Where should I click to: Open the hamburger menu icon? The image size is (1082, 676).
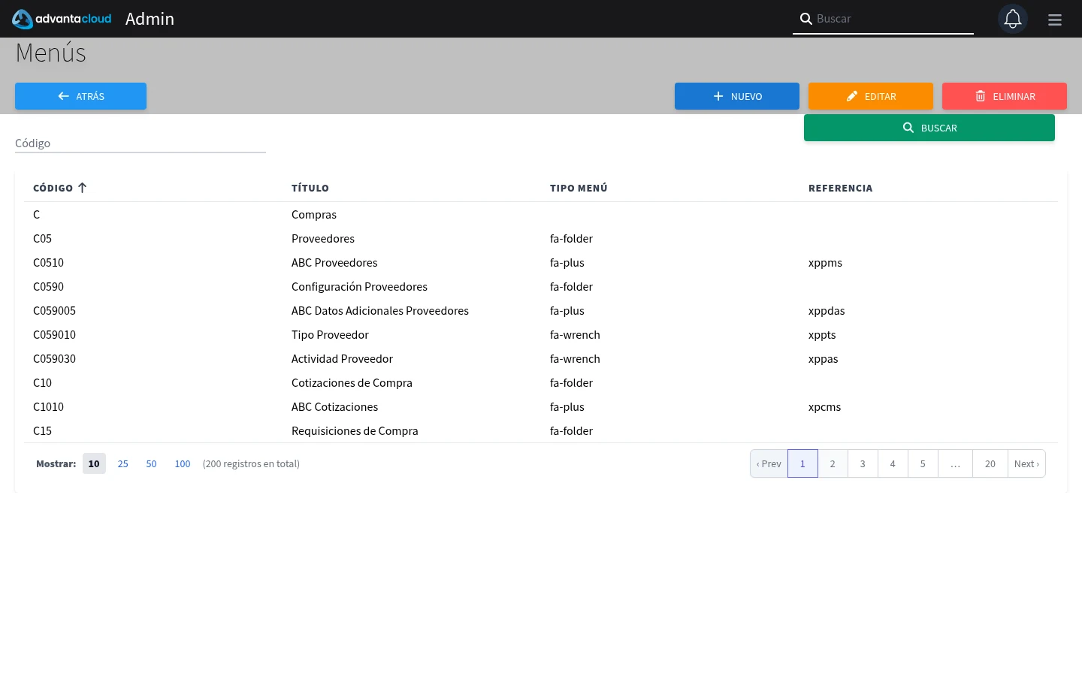tap(1055, 20)
